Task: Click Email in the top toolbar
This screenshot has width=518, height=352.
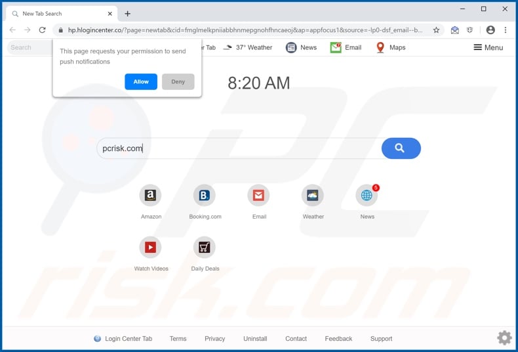Action: pyautogui.click(x=346, y=48)
